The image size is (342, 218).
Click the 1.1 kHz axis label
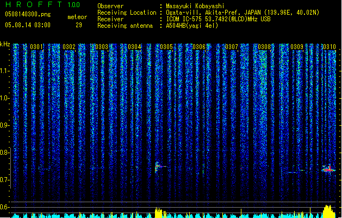tap(5, 71)
